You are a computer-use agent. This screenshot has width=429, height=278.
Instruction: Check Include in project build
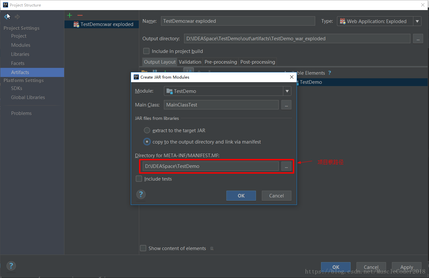tap(146, 51)
